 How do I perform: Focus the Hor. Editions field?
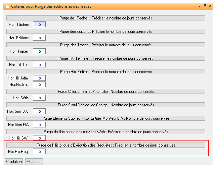click(x=39, y=38)
